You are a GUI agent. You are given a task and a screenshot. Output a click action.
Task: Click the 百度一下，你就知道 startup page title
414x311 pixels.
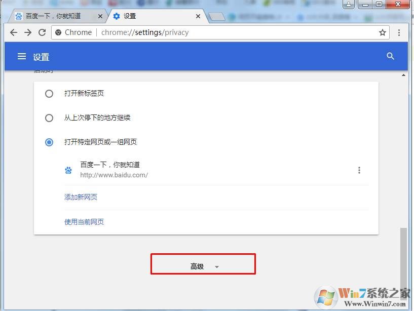(110, 165)
